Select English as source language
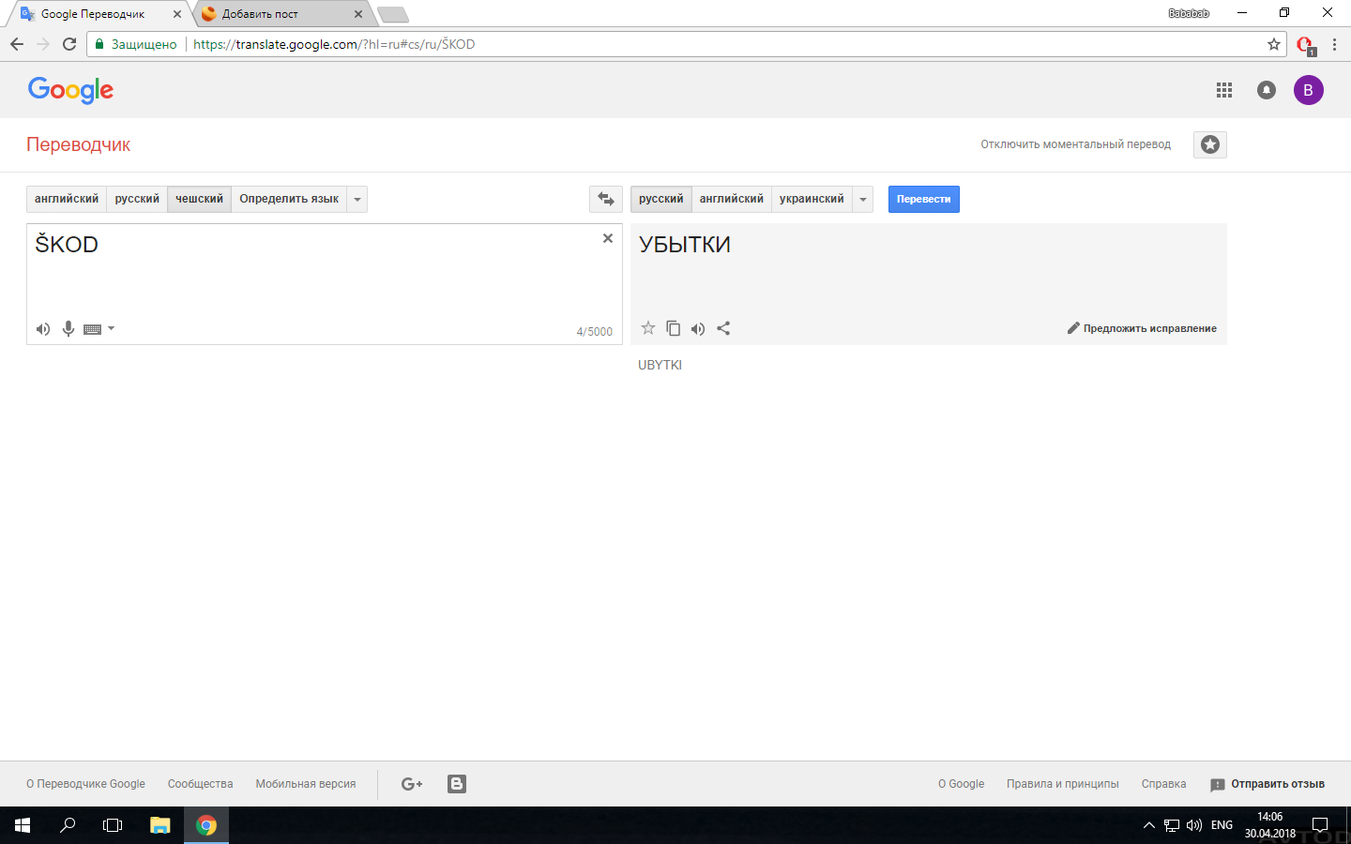 pyautogui.click(x=67, y=199)
